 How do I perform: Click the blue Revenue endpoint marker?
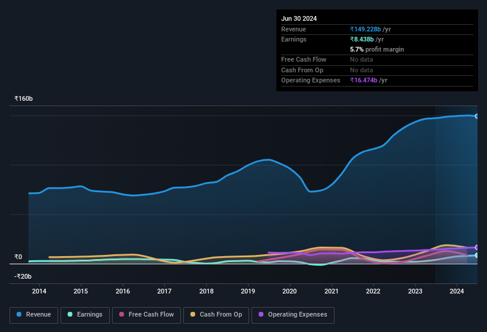point(477,116)
